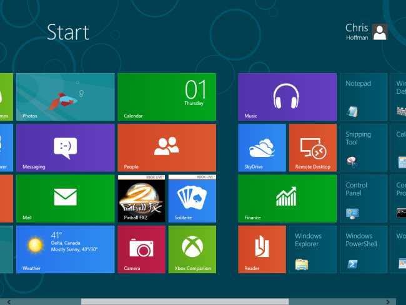Screen dimensions: 406x305
Task: Open the Calendar tile showing 01 Thursday
Action: tap(167, 97)
